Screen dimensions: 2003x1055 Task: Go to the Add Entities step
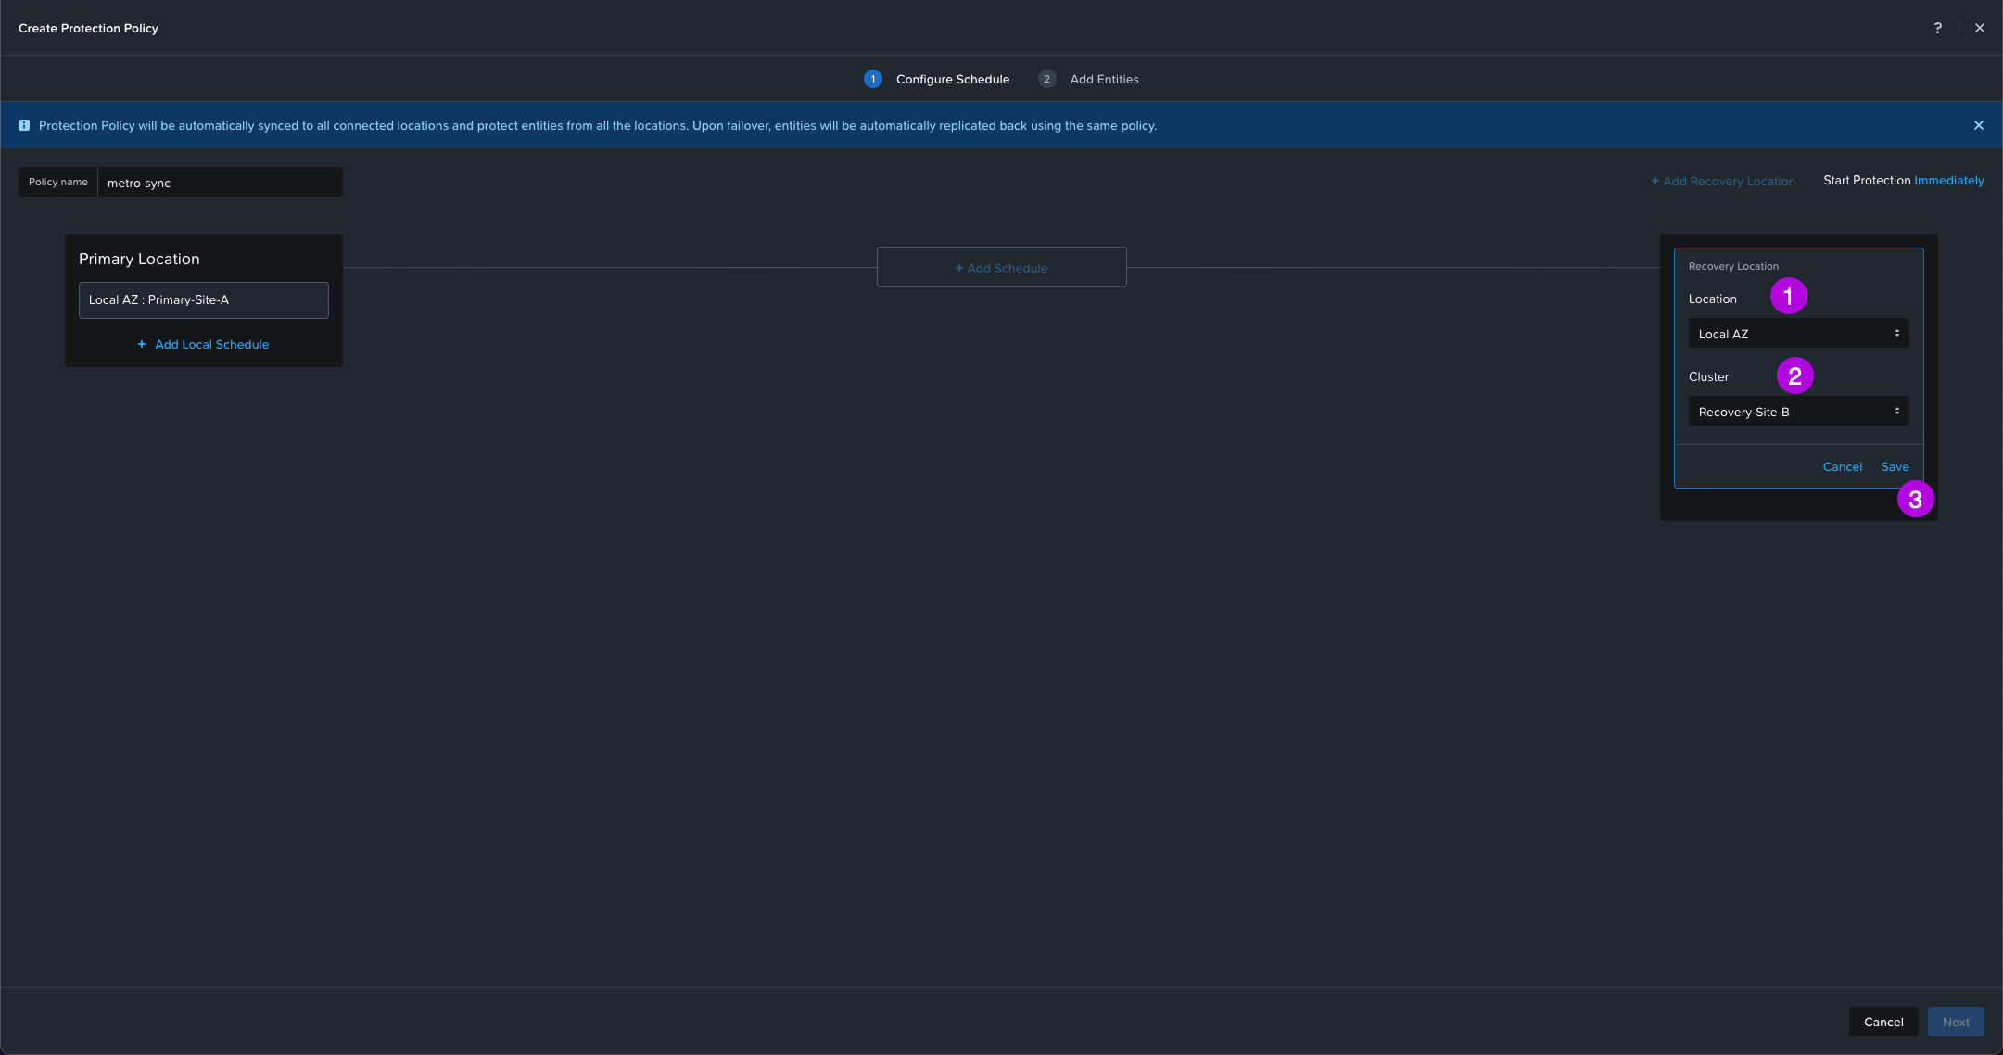1104,79
